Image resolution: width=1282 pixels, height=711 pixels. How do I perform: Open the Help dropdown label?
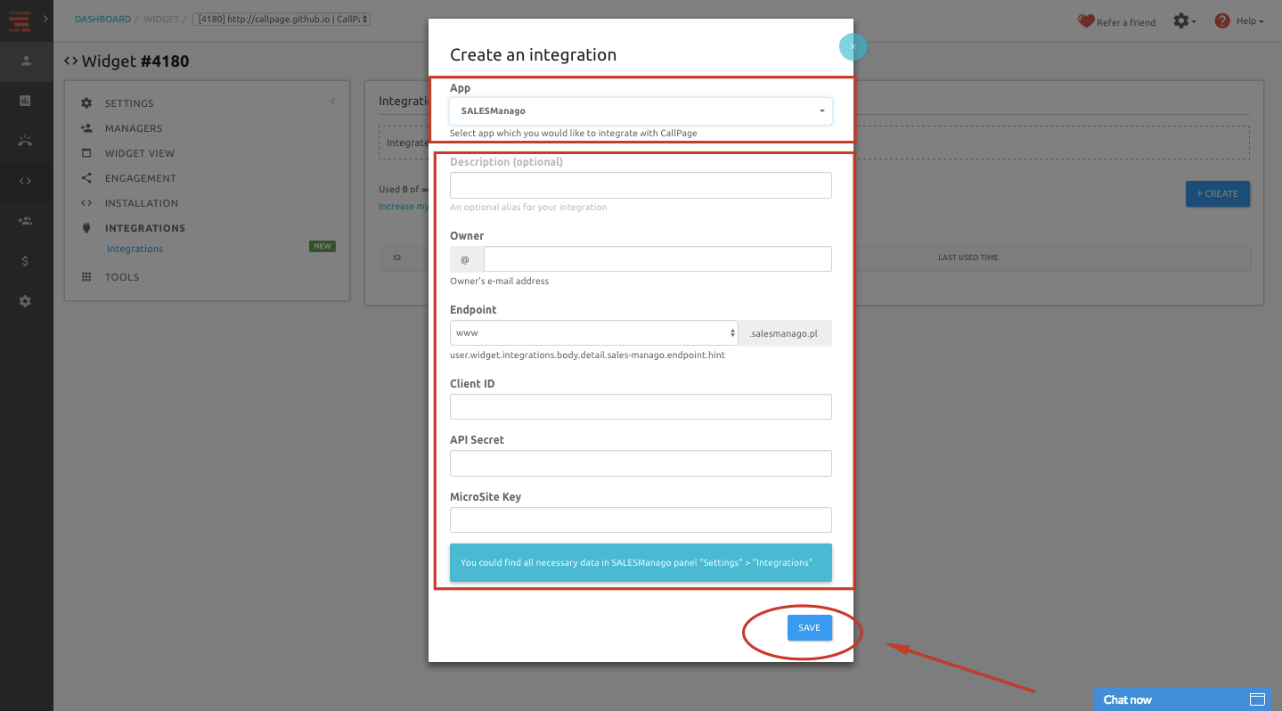pos(1250,21)
